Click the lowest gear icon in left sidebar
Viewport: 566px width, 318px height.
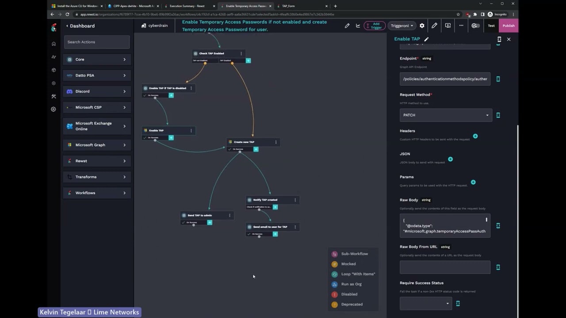click(54, 109)
